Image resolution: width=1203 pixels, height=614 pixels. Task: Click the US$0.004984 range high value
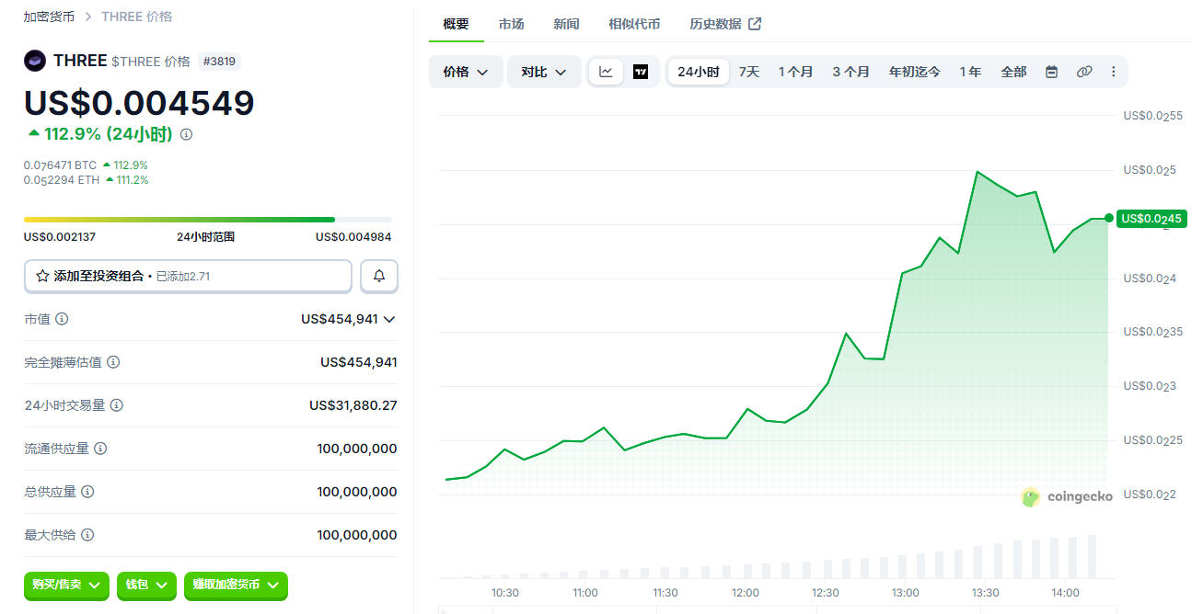[353, 237]
